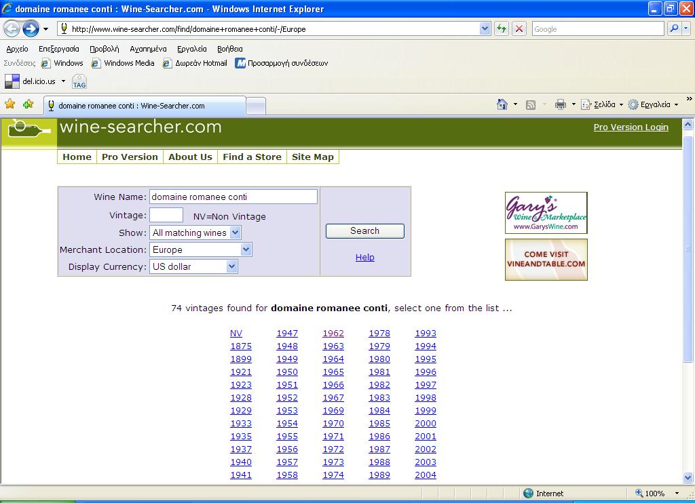Click inside the URL address bar

[x=274, y=28]
